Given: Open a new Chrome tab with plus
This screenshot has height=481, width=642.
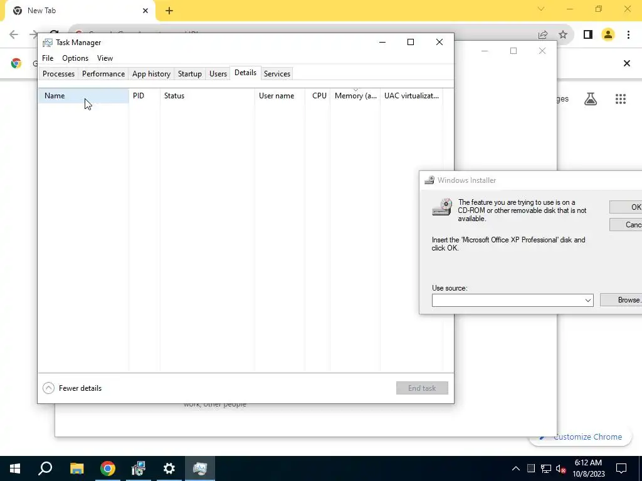Looking at the screenshot, I should (169, 11).
